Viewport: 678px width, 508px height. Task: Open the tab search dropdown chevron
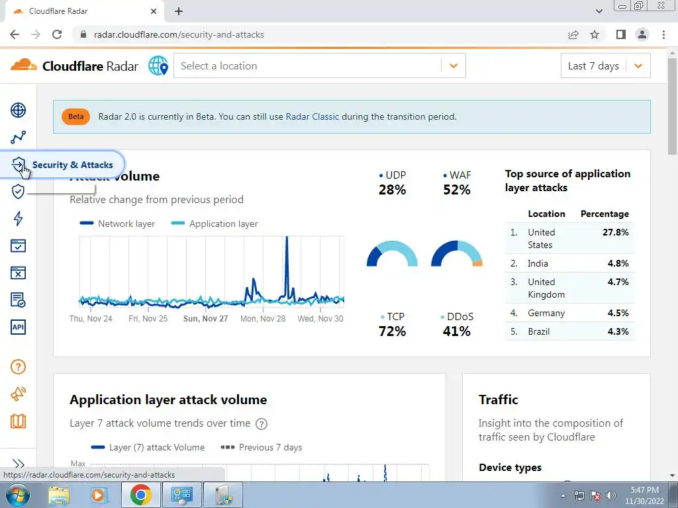tap(599, 11)
